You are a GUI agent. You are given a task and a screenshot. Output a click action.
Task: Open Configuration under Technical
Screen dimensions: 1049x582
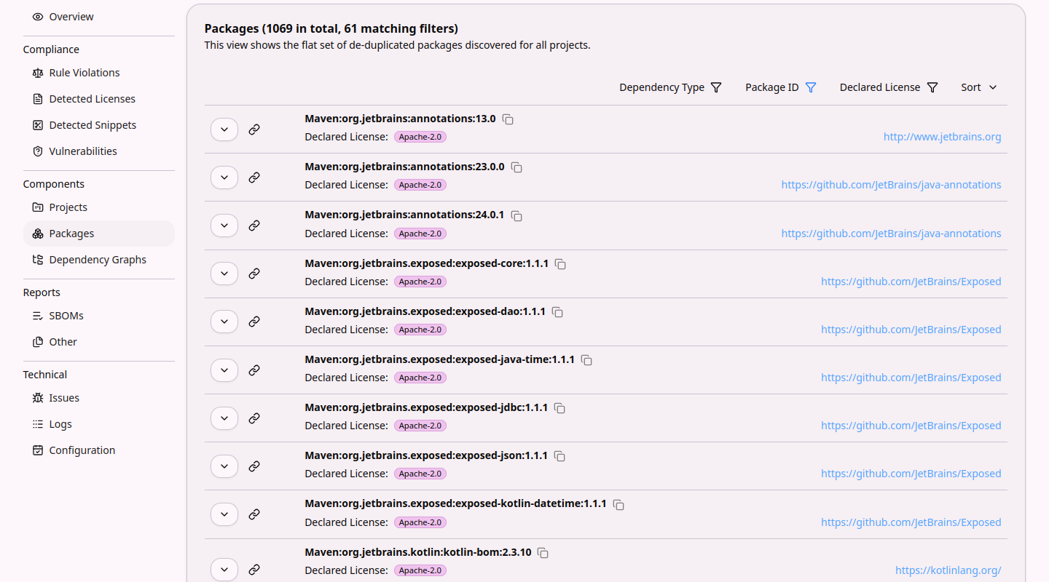[99, 450]
